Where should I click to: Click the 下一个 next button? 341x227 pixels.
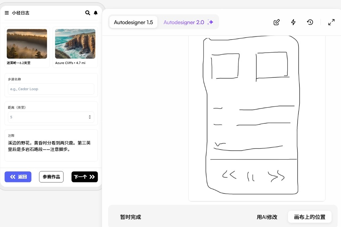[85, 177]
